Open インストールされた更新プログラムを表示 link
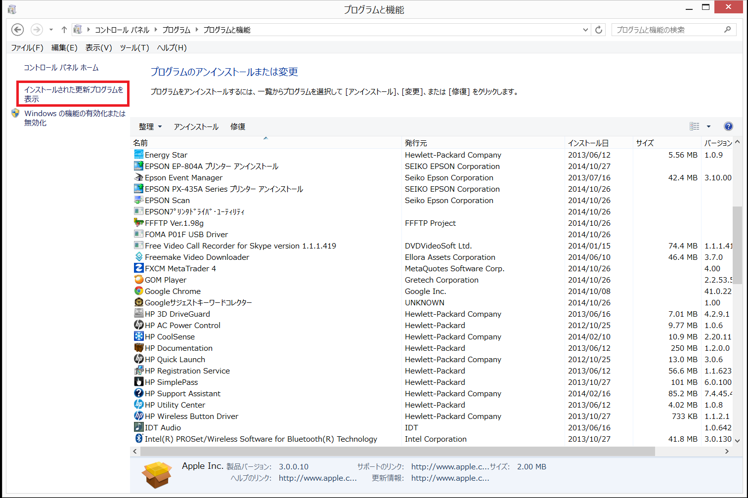Screen dimensions: 748x498 point(73,94)
